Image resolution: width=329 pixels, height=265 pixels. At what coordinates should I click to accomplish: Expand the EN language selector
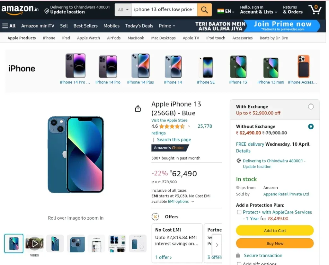point(226,11)
